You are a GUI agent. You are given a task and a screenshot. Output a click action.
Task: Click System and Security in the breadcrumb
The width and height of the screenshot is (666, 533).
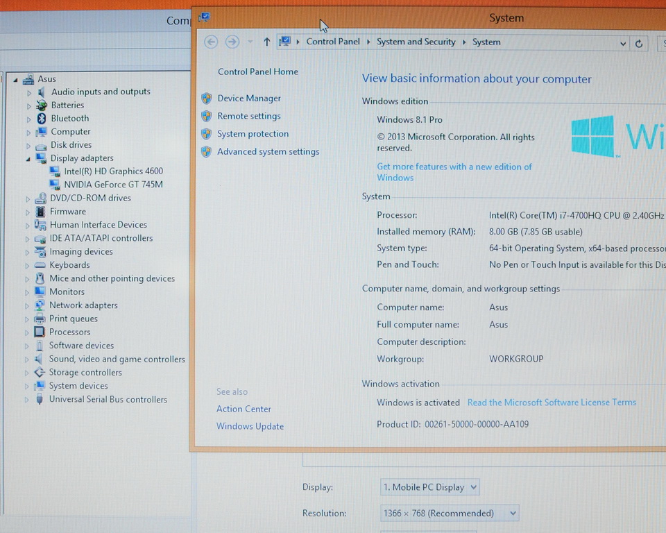(x=416, y=42)
